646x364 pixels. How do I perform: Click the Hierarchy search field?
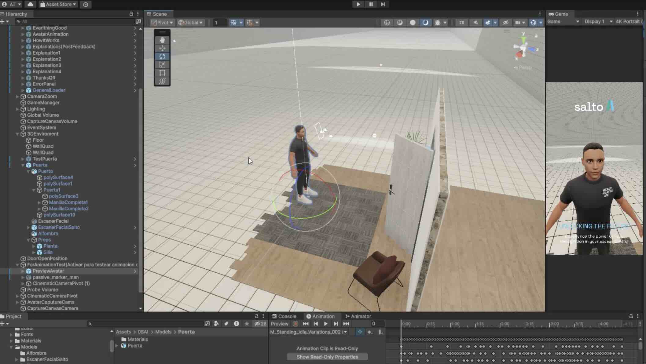75,21
